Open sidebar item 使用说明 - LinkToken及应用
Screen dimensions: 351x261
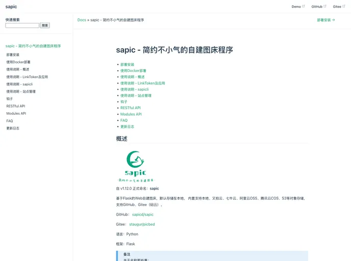tap(27, 76)
